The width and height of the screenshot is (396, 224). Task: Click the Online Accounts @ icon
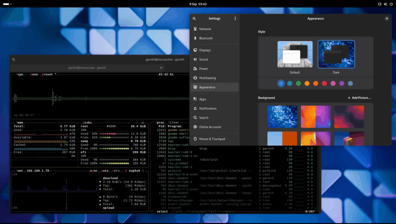pyautogui.click(x=195, y=127)
